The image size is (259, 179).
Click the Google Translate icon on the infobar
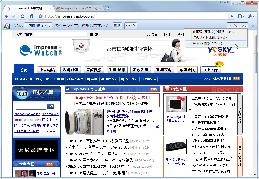click(x=6, y=26)
